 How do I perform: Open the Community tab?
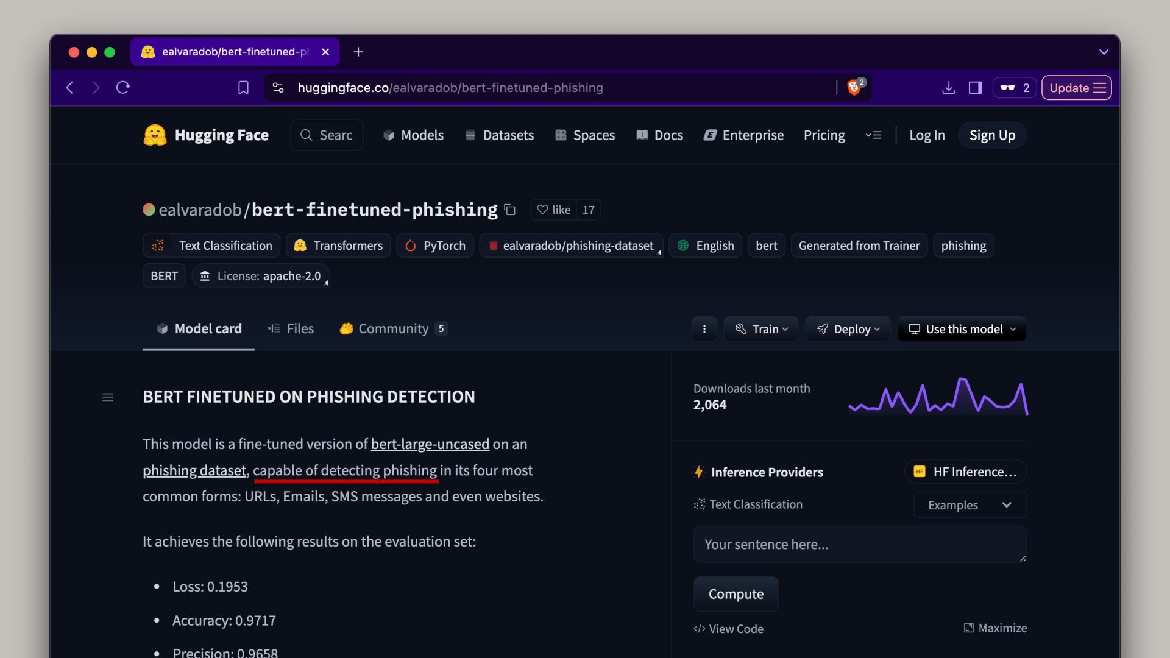click(394, 329)
